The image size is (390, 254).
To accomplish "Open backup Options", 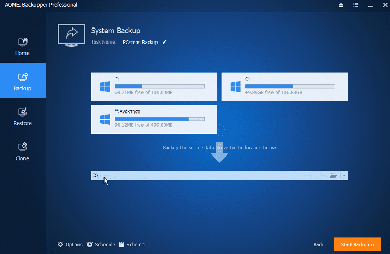I will (70, 244).
